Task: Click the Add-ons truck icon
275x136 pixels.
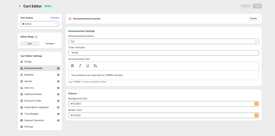Action: click(22, 88)
